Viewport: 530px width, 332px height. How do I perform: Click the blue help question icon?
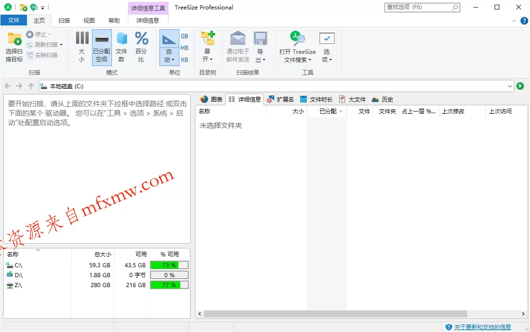tap(524, 21)
